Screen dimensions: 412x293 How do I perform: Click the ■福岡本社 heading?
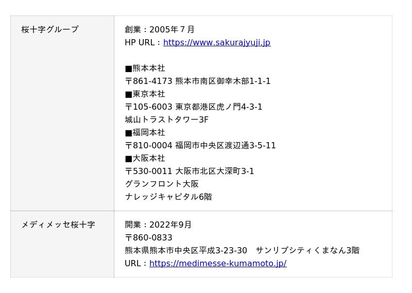[x=145, y=133]
